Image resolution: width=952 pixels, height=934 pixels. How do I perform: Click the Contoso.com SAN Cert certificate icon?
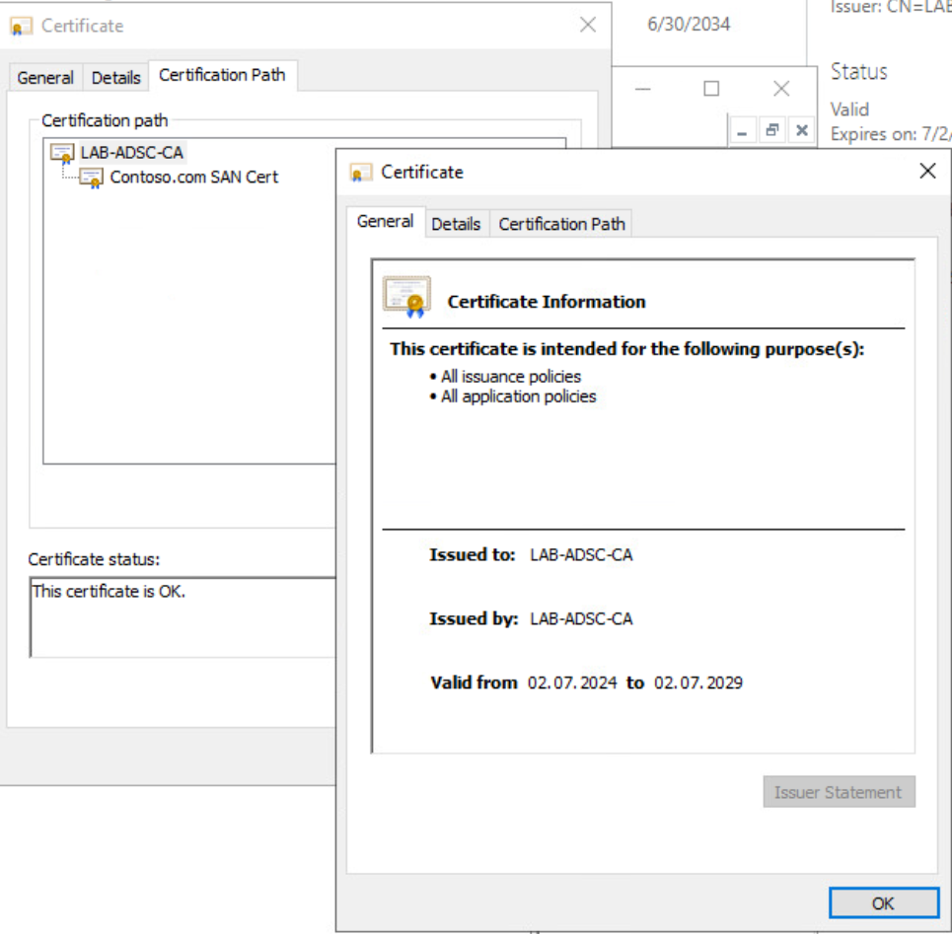92,179
